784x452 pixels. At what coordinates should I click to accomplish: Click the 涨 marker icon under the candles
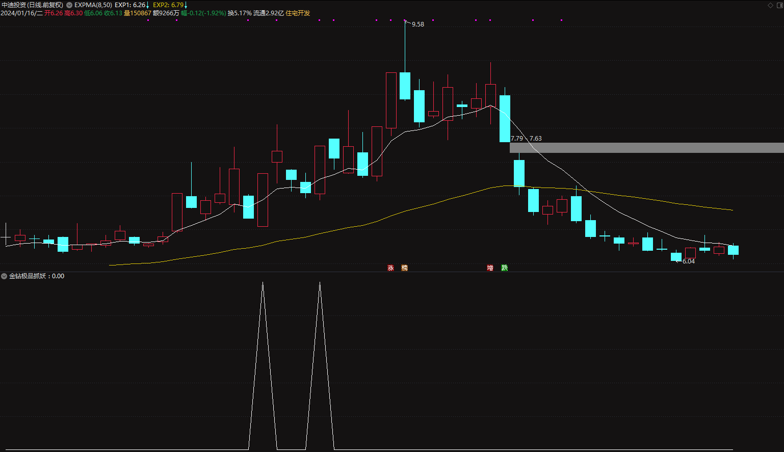390,268
